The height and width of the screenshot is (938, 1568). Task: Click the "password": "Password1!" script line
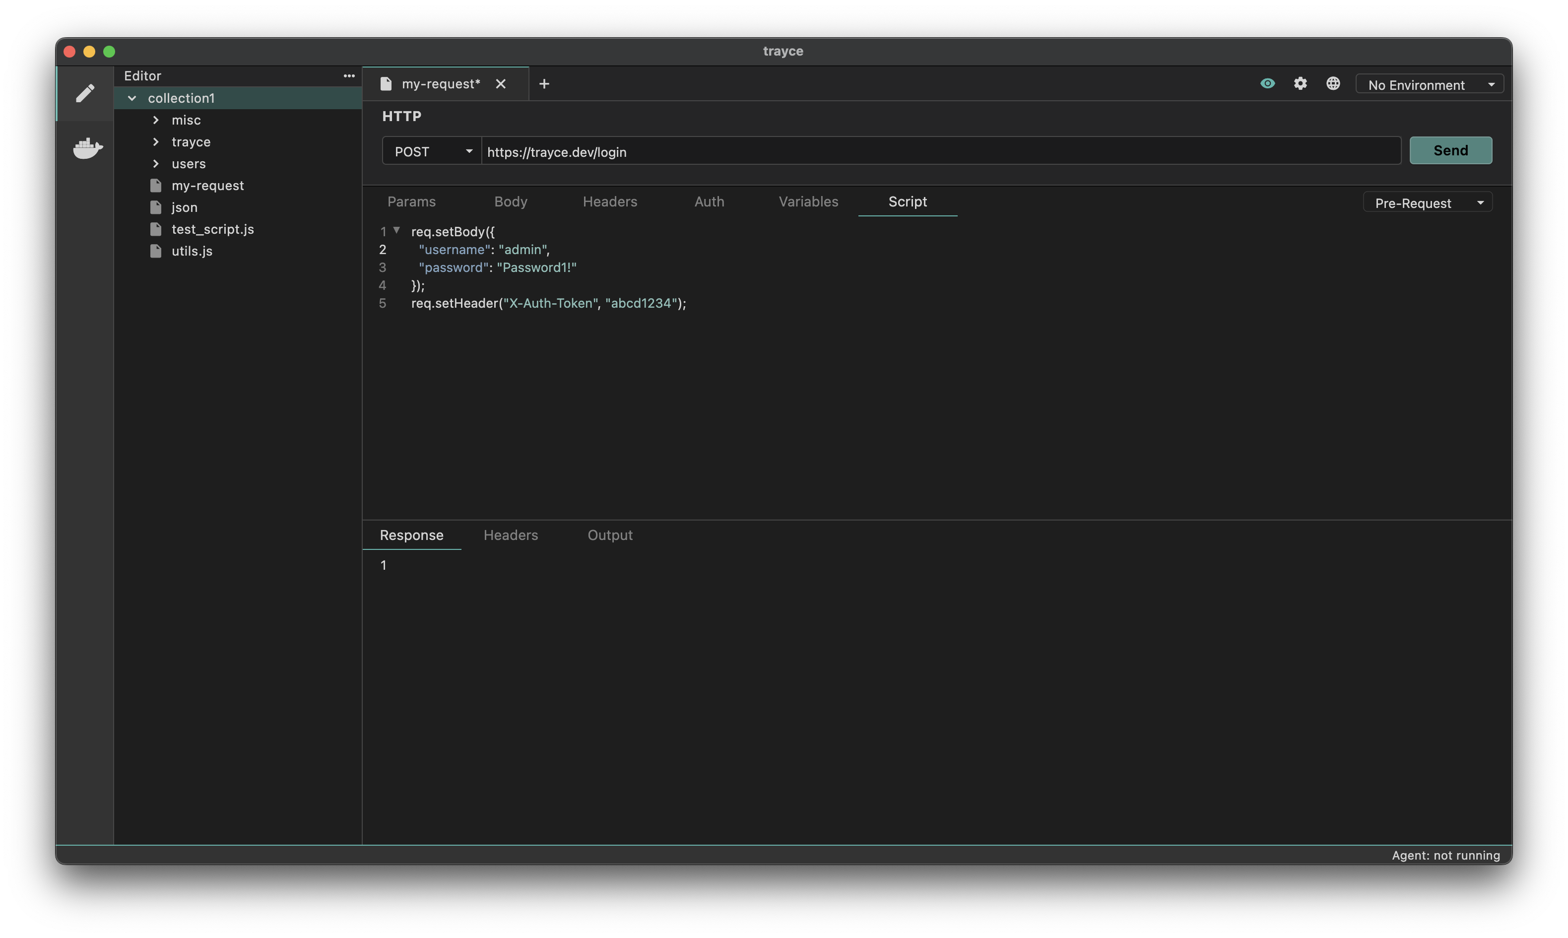coord(498,268)
